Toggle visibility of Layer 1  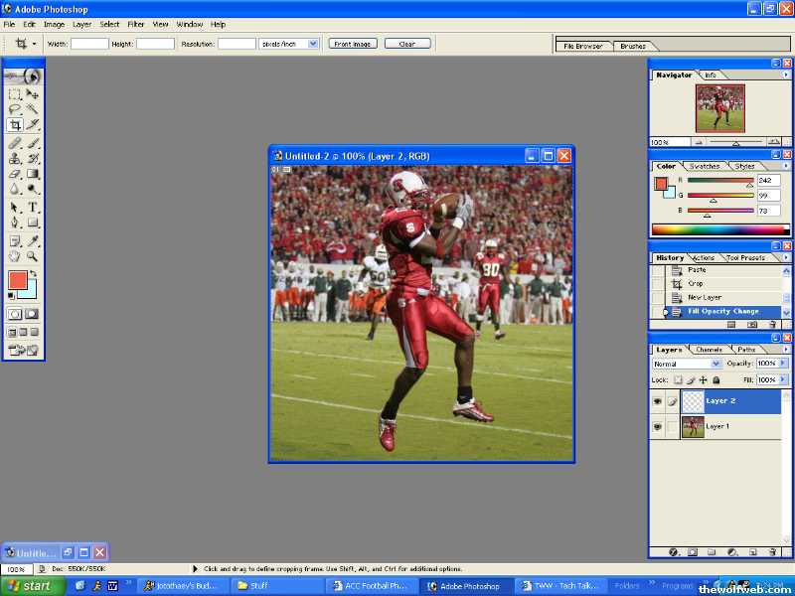coord(657,427)
